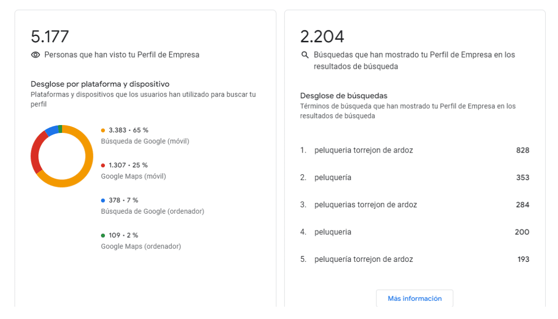This screenshot has width=558, height=319.
Task: Click search term "peluqueria torrejon de ardoz"
Action: (363, 150)
